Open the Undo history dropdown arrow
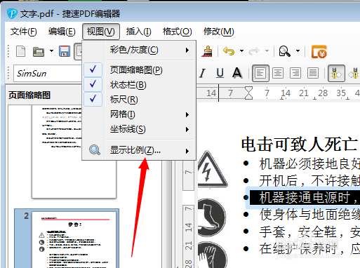360x268 pixels. (x=241, y=51)
